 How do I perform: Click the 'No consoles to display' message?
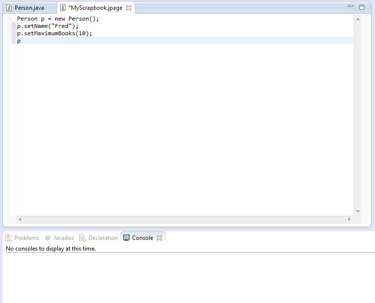pos(51,249)
